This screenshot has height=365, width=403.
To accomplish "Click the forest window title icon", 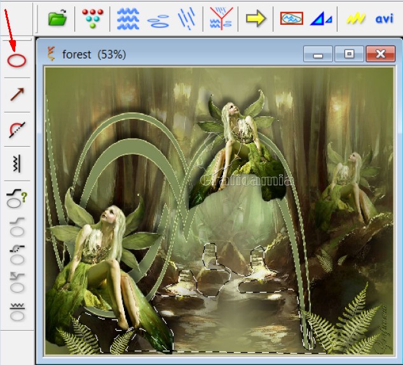I will 51,54.
